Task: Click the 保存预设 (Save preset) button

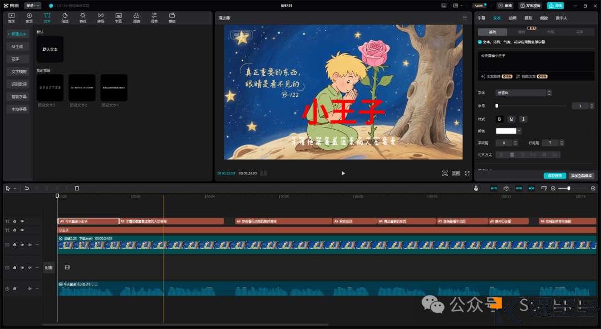Action: click(x=554, y=175)
